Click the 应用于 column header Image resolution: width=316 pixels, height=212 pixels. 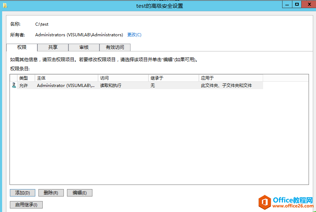(x=231, y=78)
